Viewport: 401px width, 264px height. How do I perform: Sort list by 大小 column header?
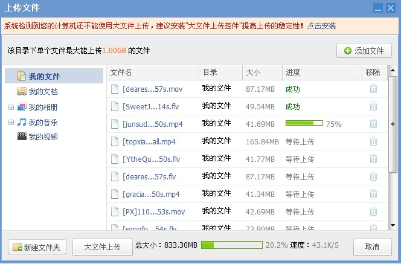pos(261,72)
